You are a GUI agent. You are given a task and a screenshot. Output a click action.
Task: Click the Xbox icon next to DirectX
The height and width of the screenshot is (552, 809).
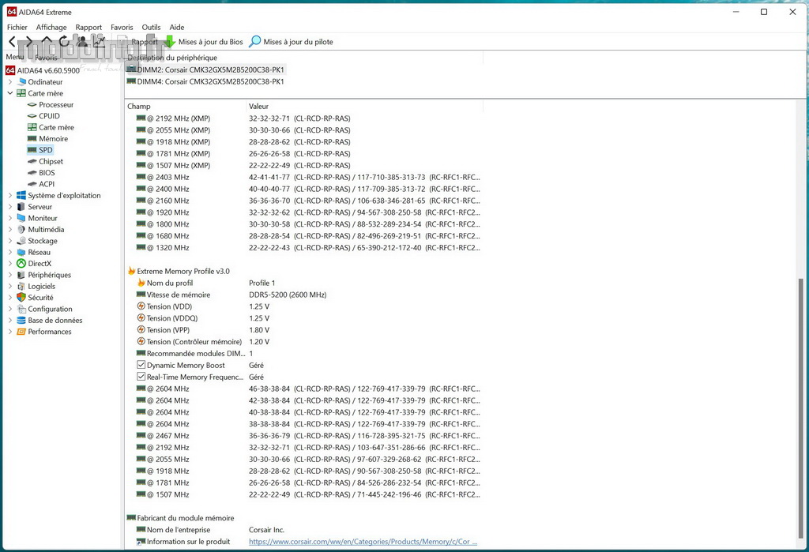21,263
